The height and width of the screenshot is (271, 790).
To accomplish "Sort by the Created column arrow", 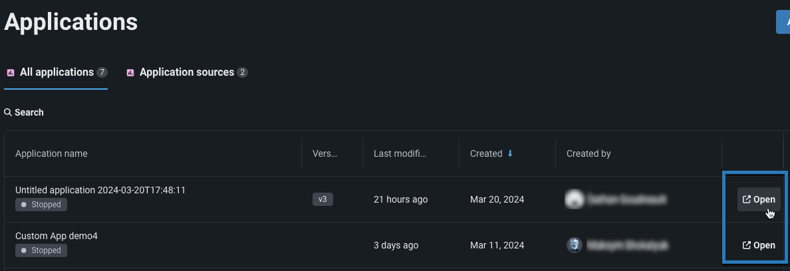I will tap(510, 153).
